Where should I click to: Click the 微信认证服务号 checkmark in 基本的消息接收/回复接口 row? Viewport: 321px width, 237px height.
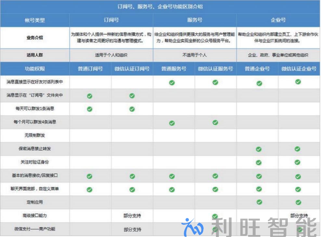[215, 176]
